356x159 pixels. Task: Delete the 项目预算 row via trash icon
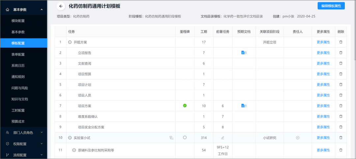point(341,74)
